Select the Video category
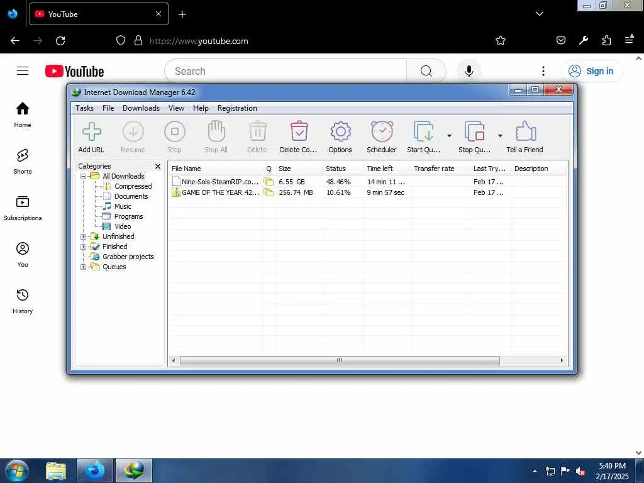Screen dimensions: 644x483 pos(123,226)
